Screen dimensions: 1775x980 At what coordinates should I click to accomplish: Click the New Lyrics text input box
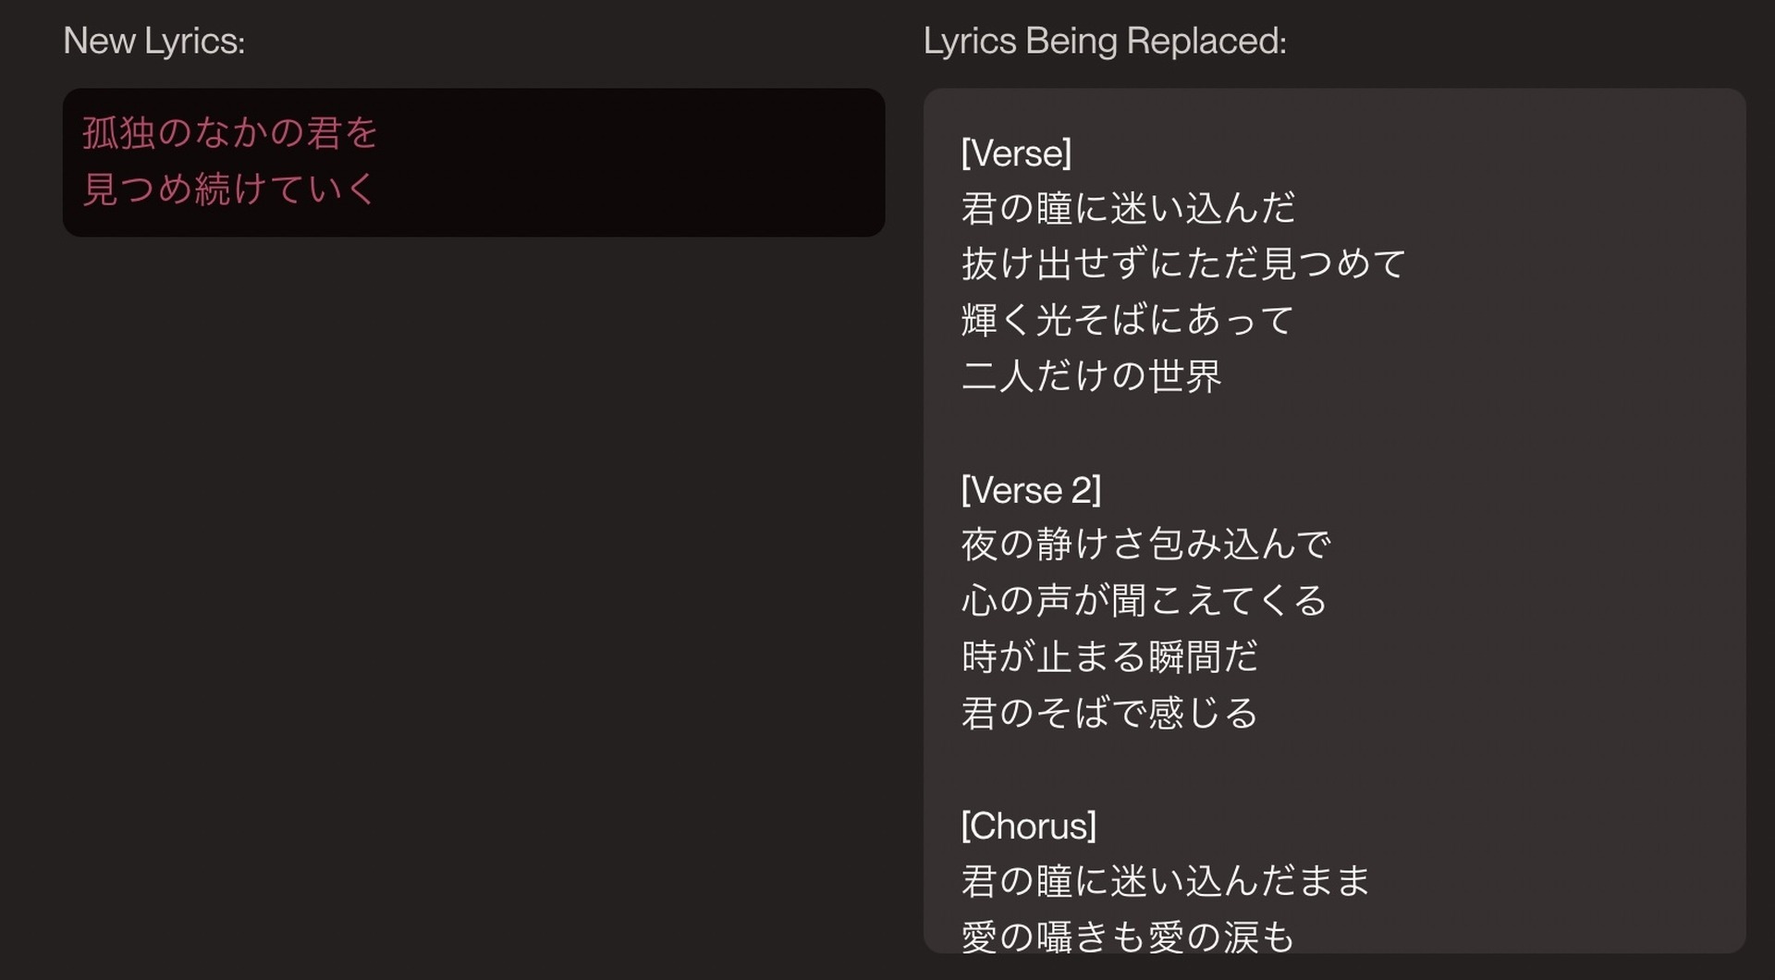tap(473, 162)
